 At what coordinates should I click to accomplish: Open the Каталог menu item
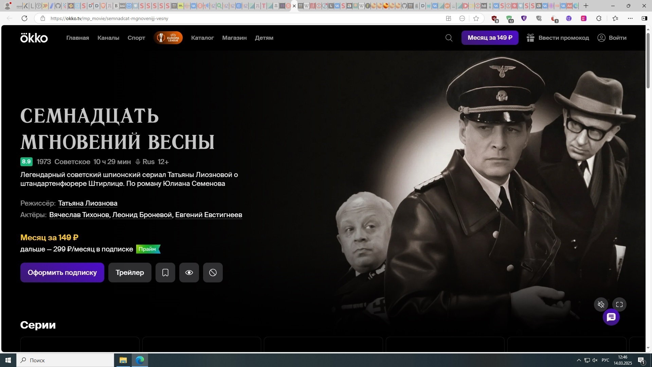[202, 38]
